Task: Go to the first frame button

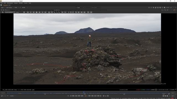Action: tap(73, 96)
